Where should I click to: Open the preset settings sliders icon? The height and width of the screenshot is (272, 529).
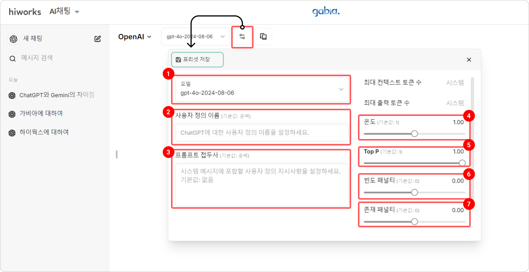tap(242, 37)
